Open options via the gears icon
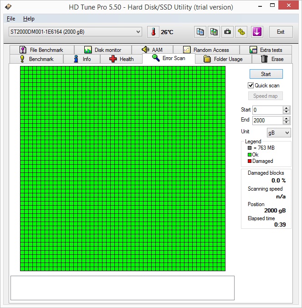This screenshot has width=302, height=308. click(x=241, y=32)
